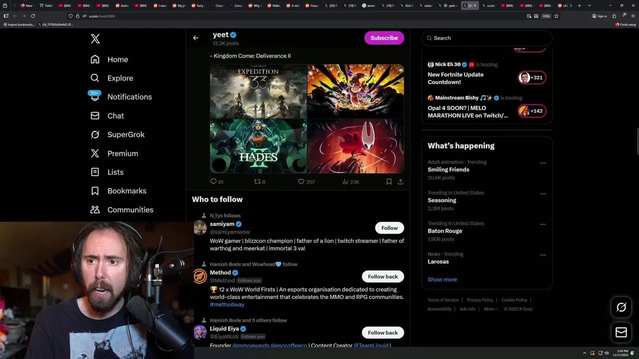Follow back Method
Image resolution: width=639 pixels, height=359 pixels.
click(x=383, y=277)
